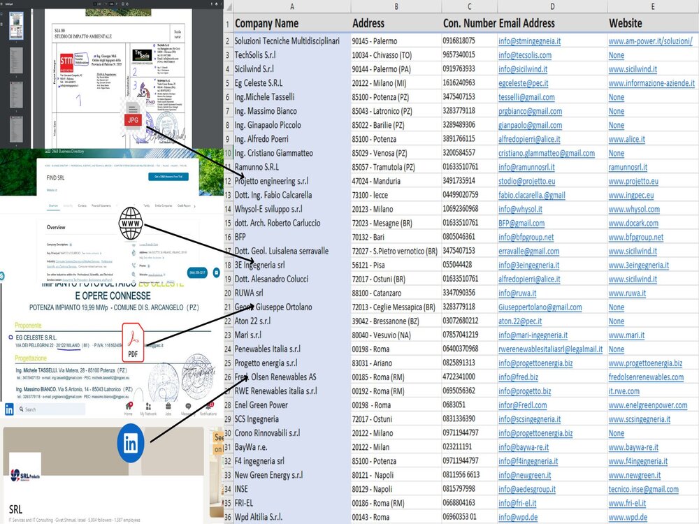
Task: Open the www.3eingegneria.it website link
Action: pos(638,265)
